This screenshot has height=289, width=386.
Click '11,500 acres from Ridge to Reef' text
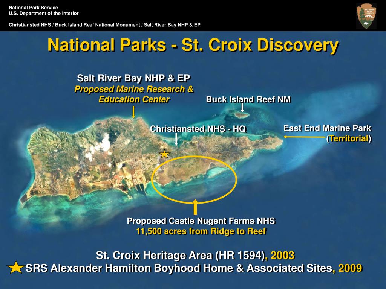(x=201, y=231)
